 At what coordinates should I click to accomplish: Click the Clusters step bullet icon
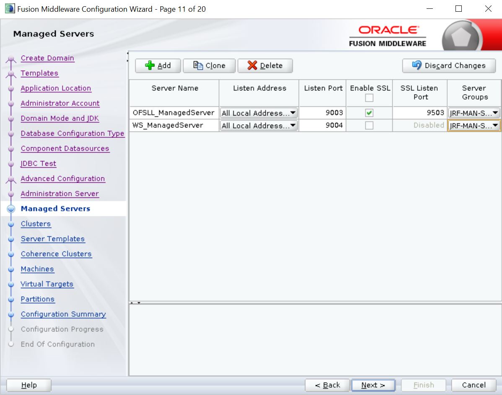(11, 224)
